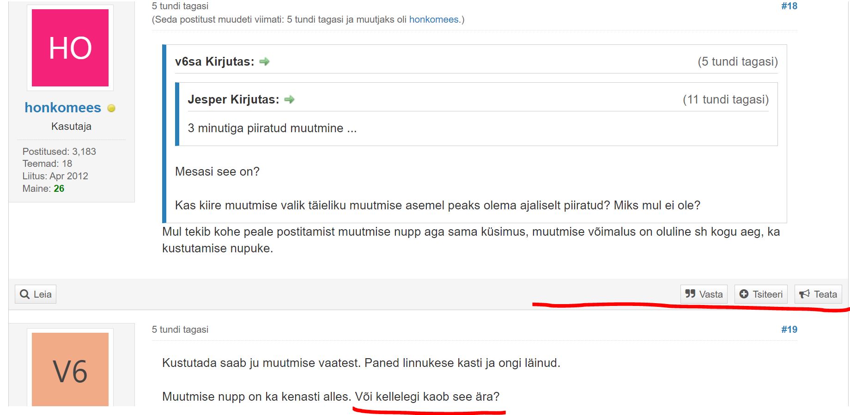The image size is (850, 415).
Task: Click the quoted text '3 minutiga piiratud muutmine'
Action: 272,128
